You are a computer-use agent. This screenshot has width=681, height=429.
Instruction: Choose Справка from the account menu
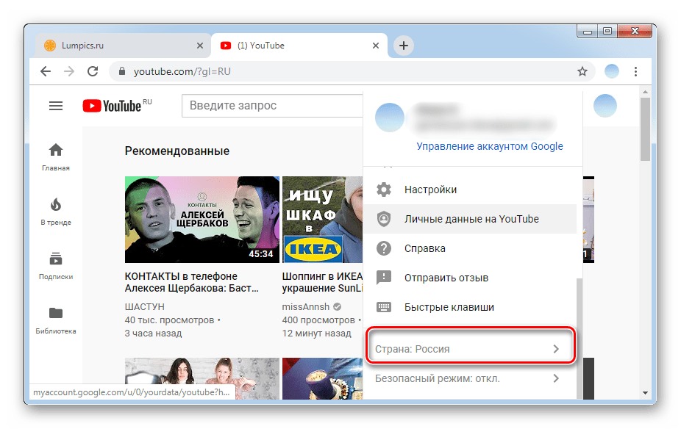424,248
